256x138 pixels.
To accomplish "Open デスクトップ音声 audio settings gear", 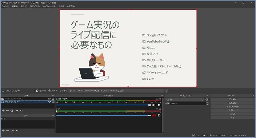I will pos(159,105).
